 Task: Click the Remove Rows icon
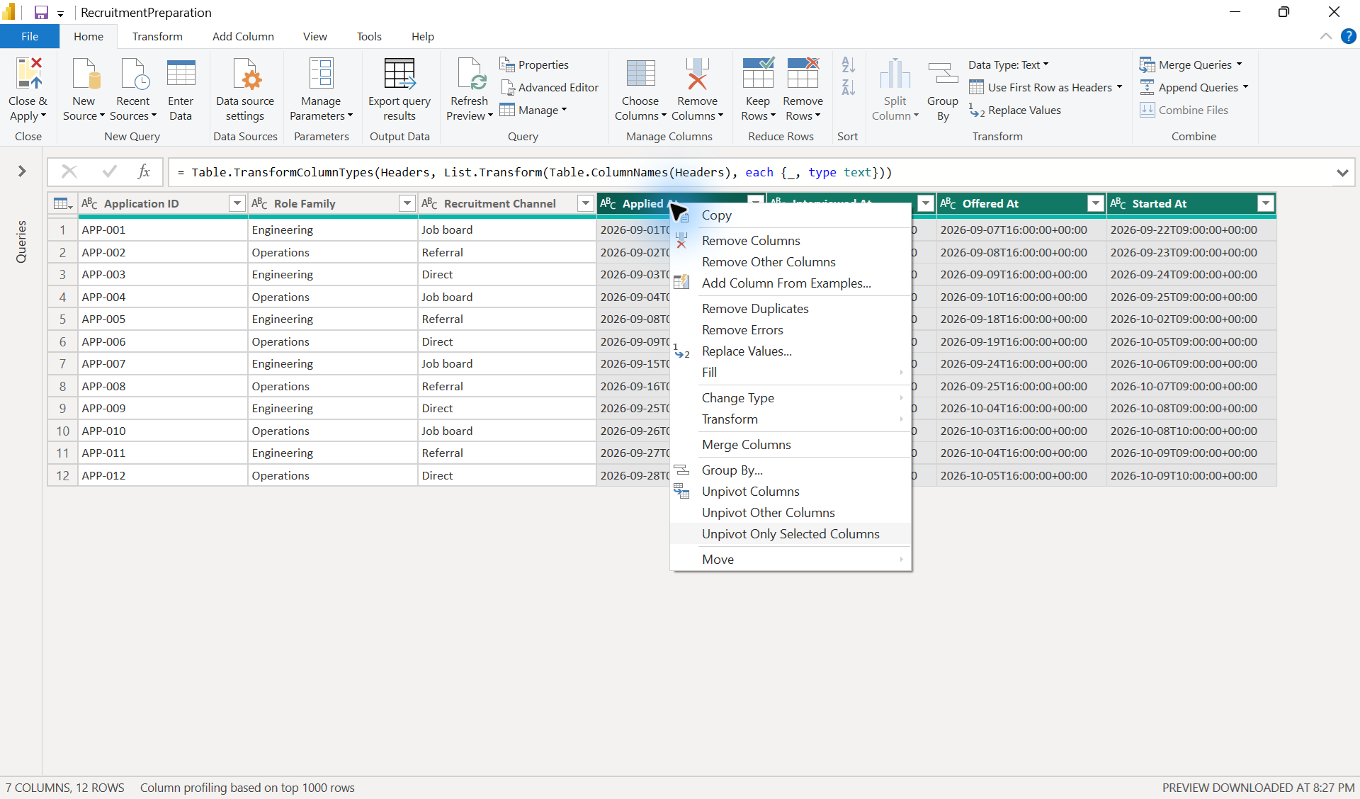pyautogui.click(x=803, y=74)
